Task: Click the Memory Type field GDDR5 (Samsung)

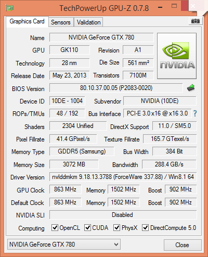Action: 82,151
